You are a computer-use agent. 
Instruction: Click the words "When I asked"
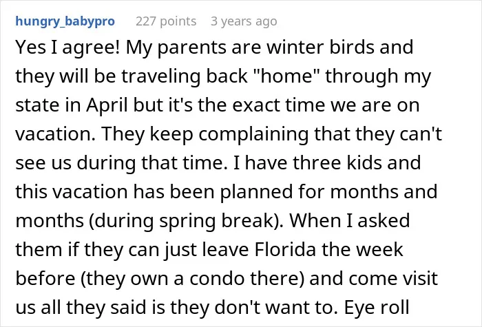350,221
